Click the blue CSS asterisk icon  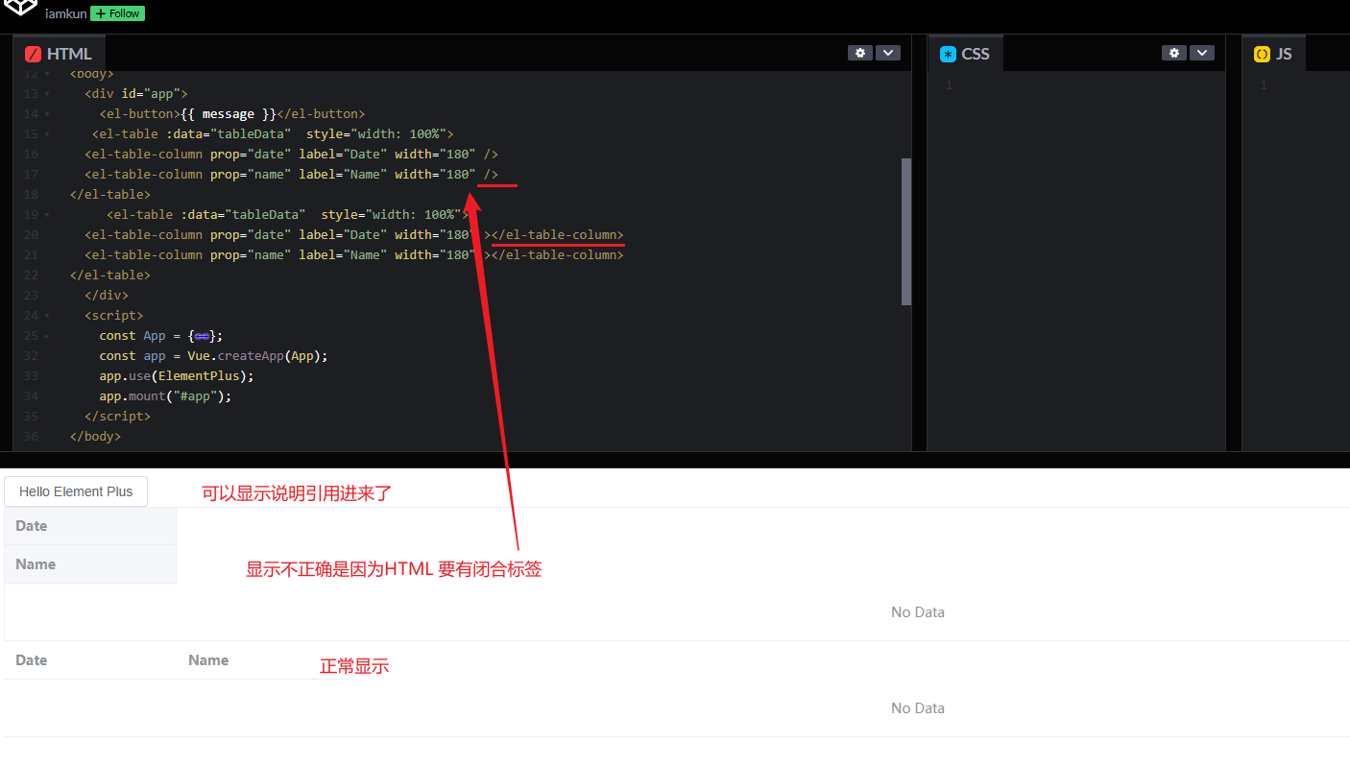pos(949,54)
